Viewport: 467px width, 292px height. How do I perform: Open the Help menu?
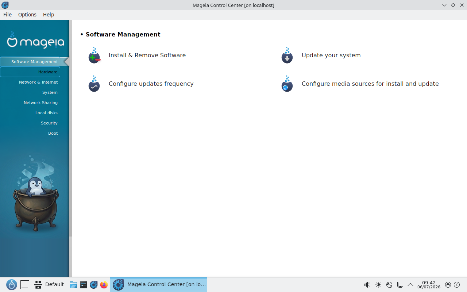click(x=49, y=15)
